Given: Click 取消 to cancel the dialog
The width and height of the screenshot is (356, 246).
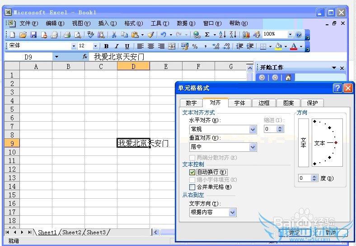Looking at the screenshot, I should [x=331, y=233].
